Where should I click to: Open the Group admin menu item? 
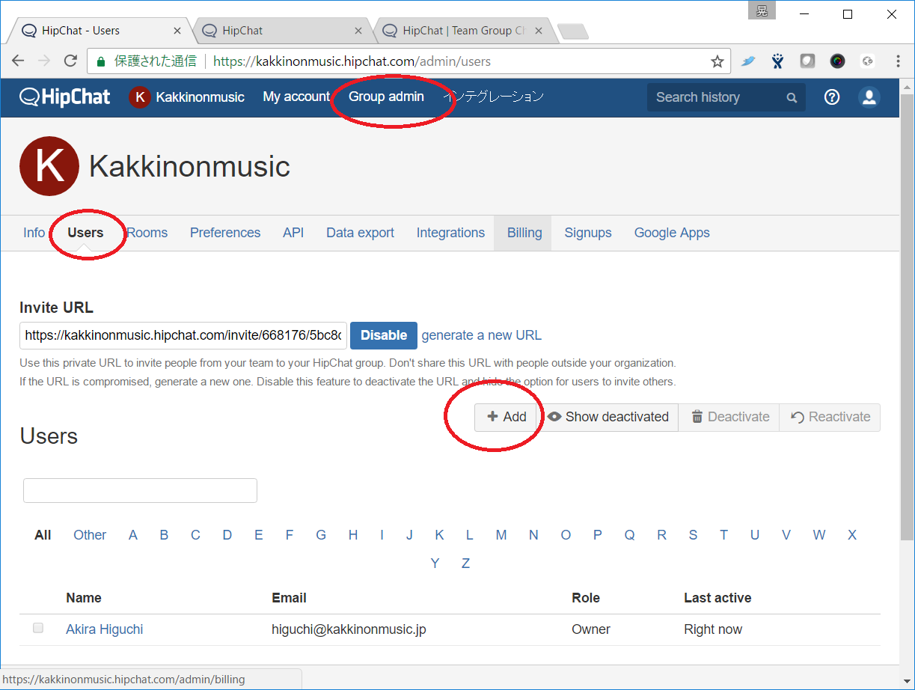386,97
